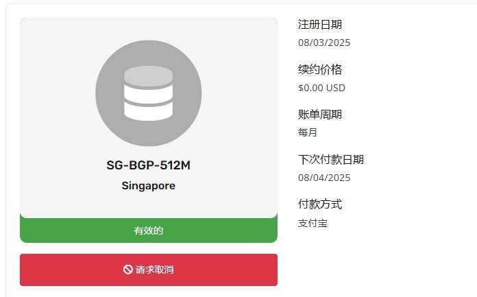
Task: Select the 每月 billing cycle value
Action: click(x=308, y=132)
